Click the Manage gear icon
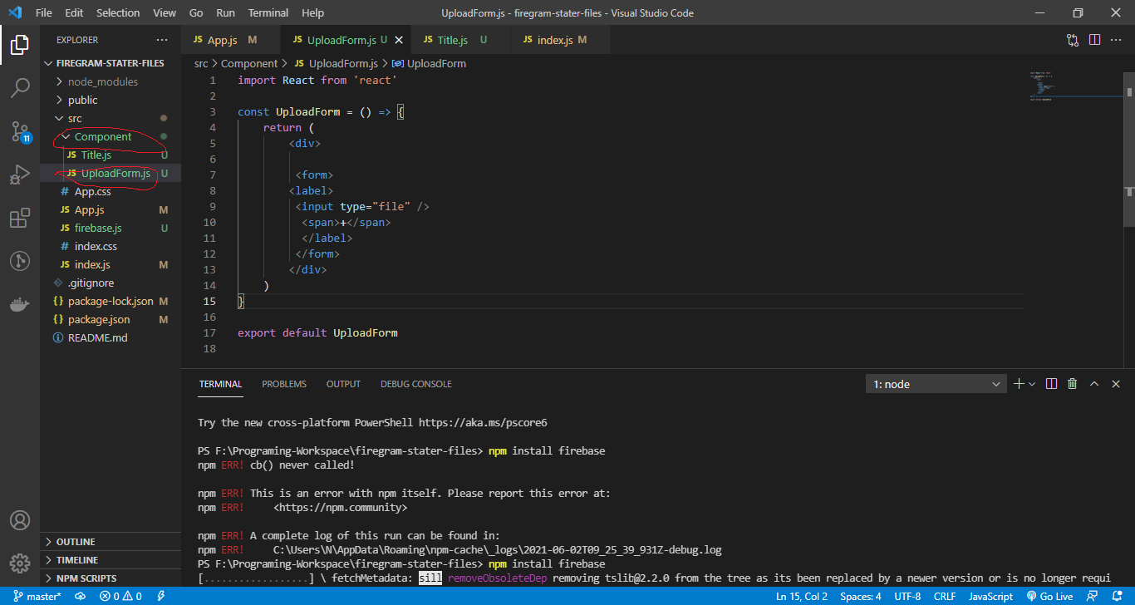The image size is (1135, 605). 20,562
